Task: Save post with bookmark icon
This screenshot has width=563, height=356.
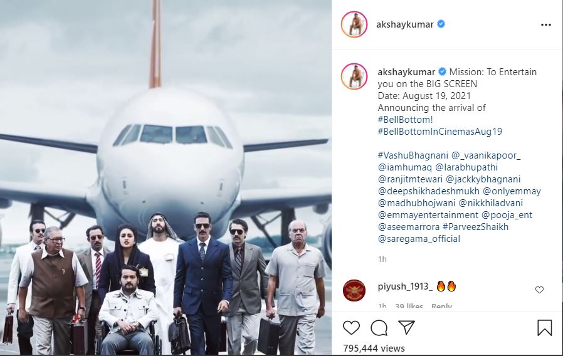Action: (544, 328)
